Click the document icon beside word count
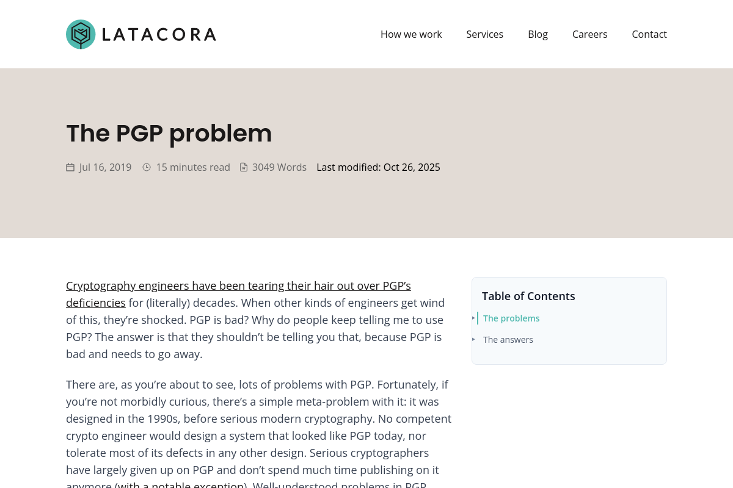 (x=244, y=167)
